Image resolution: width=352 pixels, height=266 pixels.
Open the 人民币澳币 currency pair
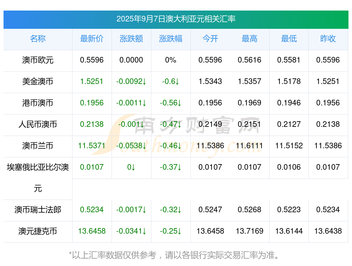tap(38, 124)
